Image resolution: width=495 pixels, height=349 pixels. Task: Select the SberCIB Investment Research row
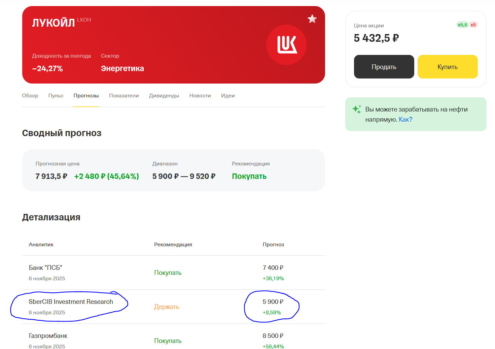pos(71,302)
